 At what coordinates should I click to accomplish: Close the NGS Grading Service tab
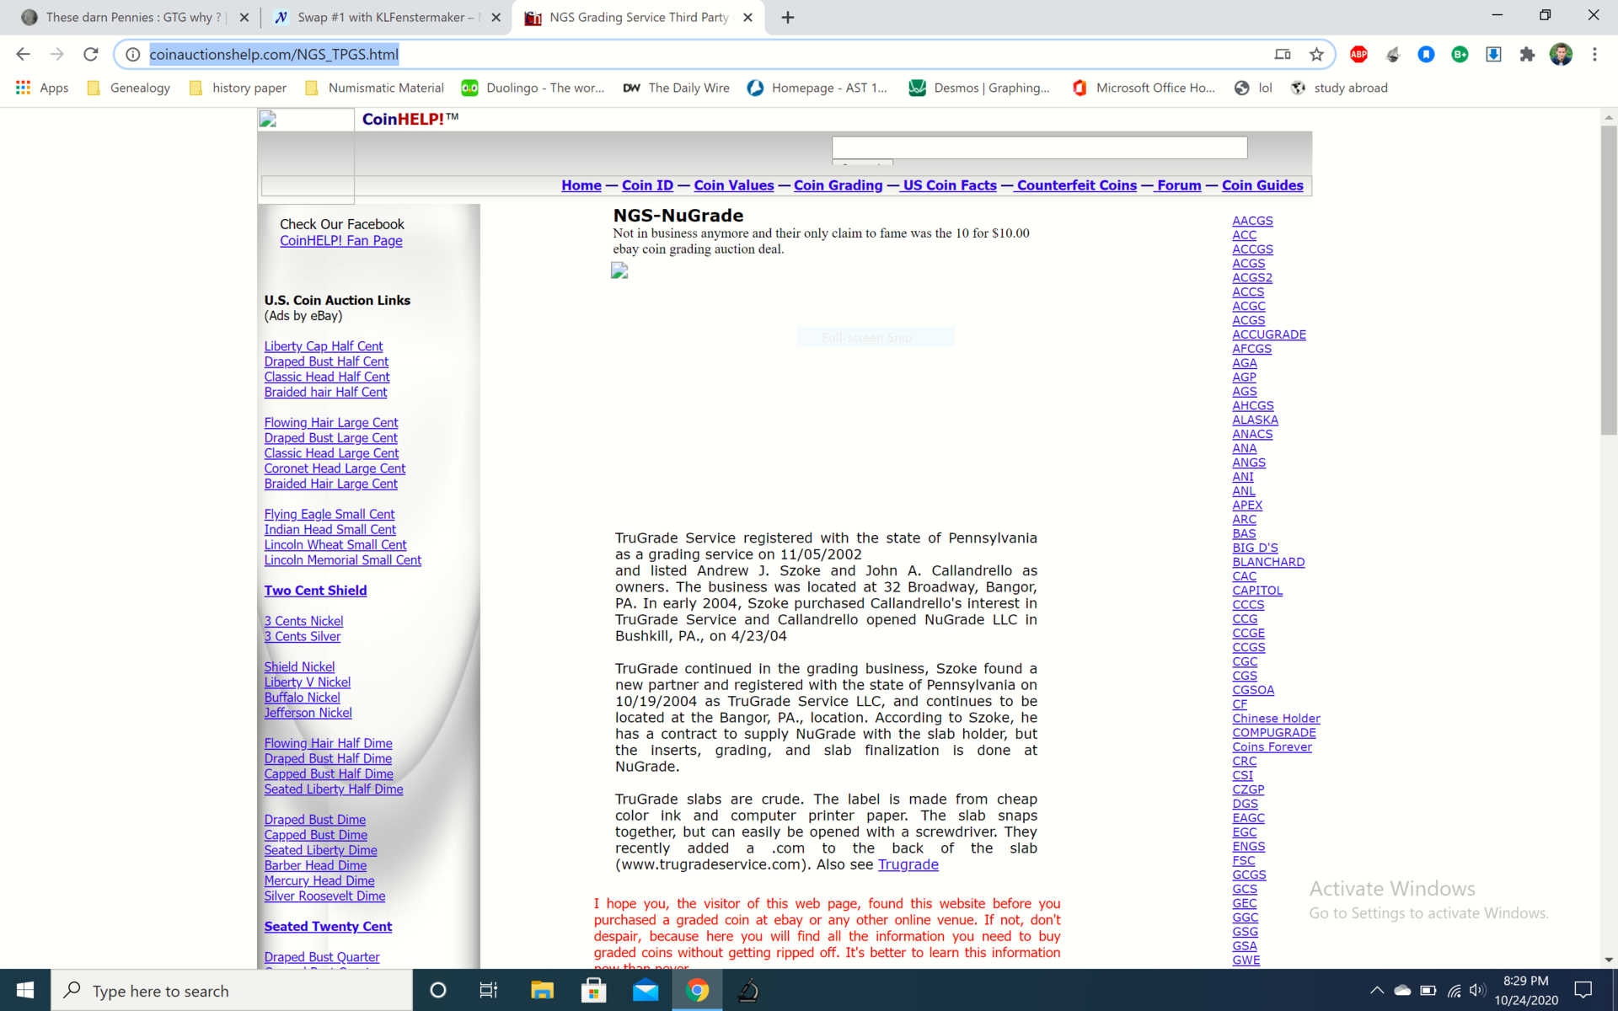(747, 17)
